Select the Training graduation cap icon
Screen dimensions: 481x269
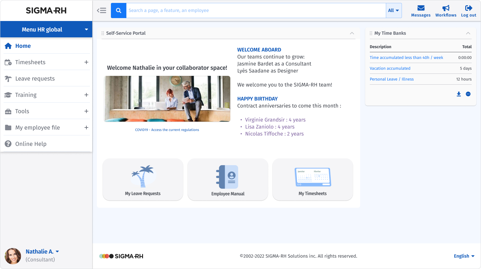click(8, 95)
